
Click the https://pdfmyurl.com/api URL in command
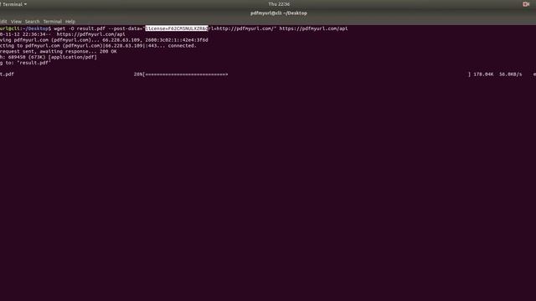tap(313, 28)
